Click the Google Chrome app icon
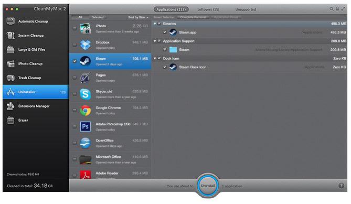The width and height of the screenshot is (351, 204). (86, 110)
